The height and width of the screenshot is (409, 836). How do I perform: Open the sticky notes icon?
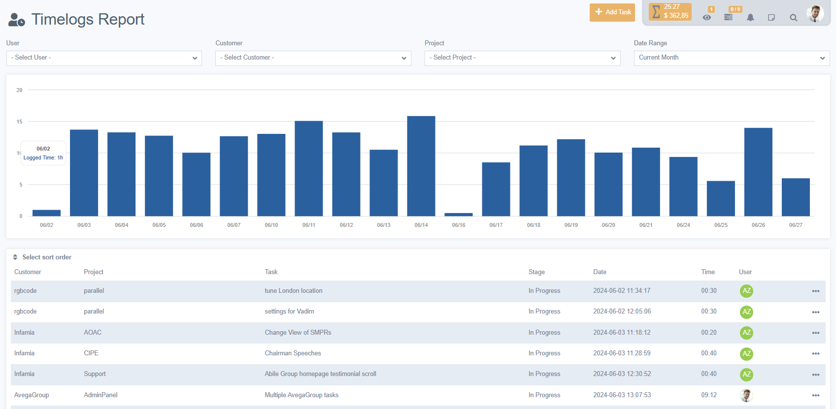coord(771,17)
